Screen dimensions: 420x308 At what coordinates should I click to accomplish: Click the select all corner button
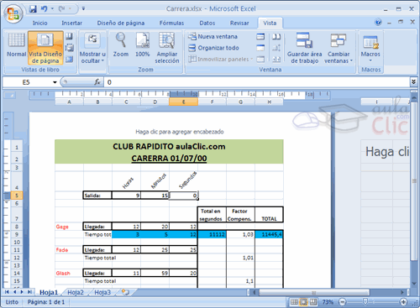(10, 96)
